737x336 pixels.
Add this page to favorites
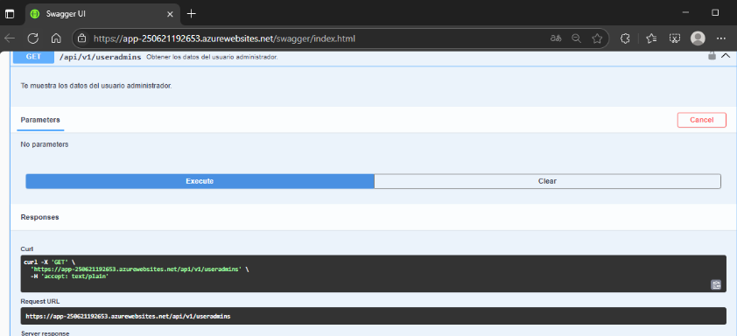pyautogui.click(x=597, y=38)
